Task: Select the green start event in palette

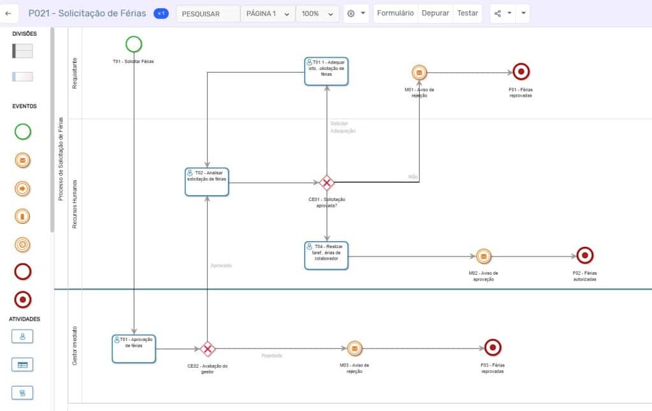Action: [23, 132]
